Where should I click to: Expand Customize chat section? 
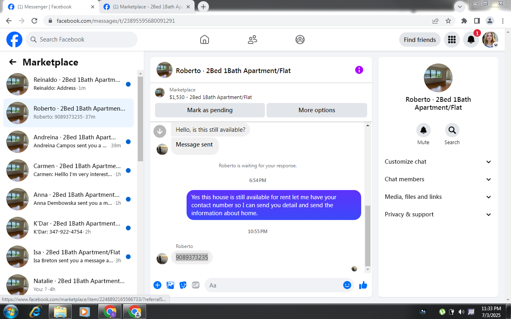[x=438, y=162]
